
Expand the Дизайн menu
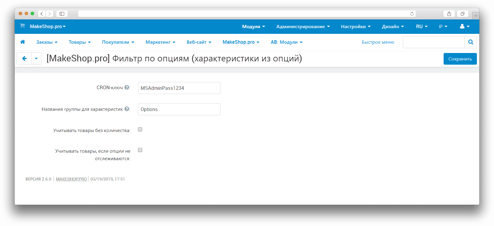click(x=393, y=27)
